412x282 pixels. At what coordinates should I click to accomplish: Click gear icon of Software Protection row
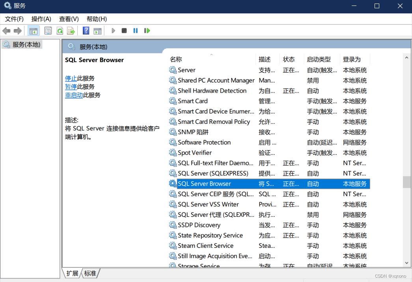[173, 142]
